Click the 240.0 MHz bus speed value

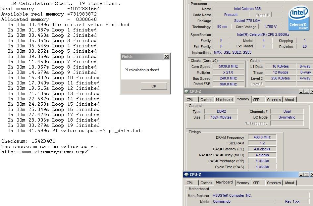[x=228, y=78]
